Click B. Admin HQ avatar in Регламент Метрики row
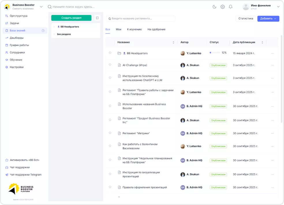The width and height of the screenshot is (284, 205). [x=183, y=133]
